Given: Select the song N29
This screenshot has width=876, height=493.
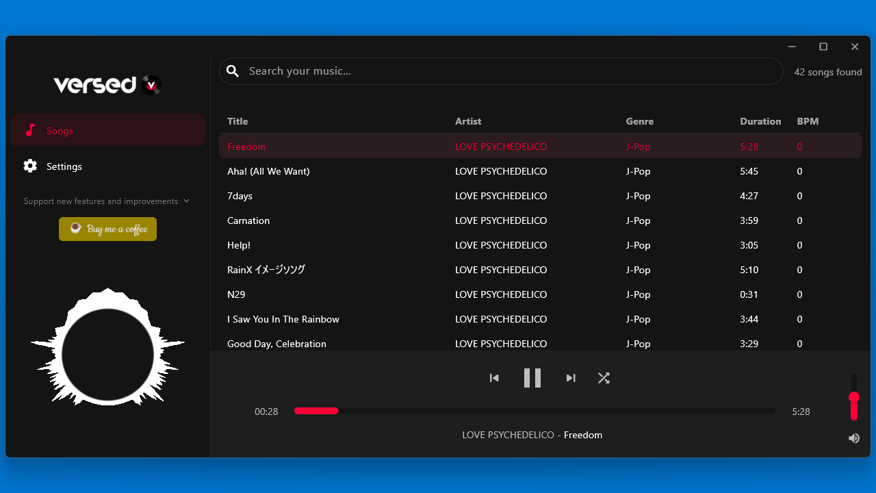Looking at the screenshot, I should click(x=541, y=294).
